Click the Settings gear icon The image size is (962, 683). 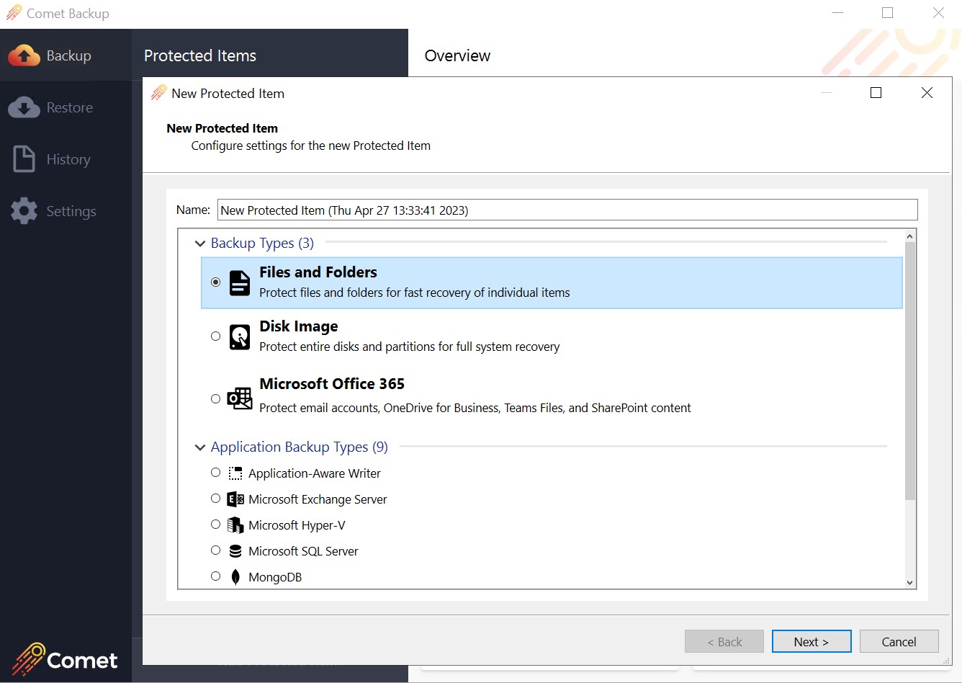(24, 211)
